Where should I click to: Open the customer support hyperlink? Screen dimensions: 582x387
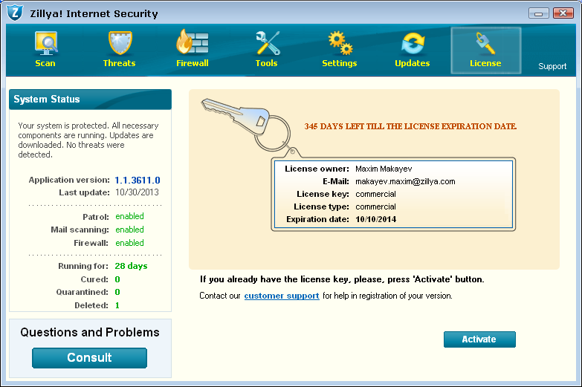click(x=282, y=296)
